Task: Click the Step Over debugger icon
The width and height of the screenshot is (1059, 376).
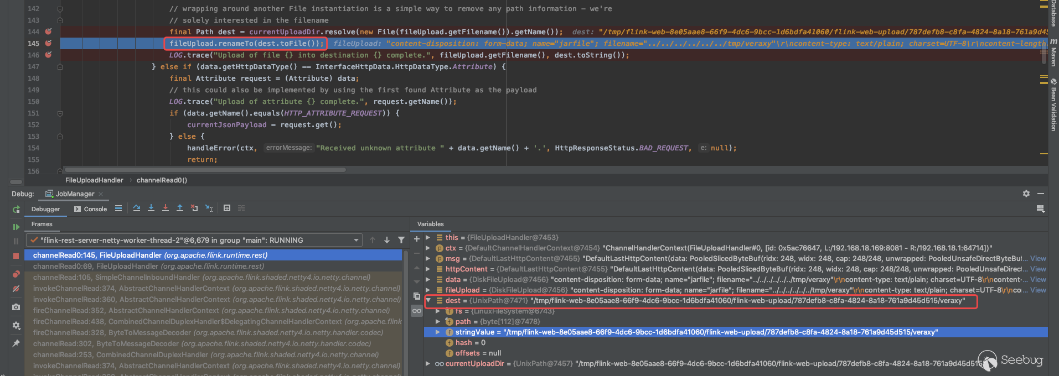Action: coord(137,208)
